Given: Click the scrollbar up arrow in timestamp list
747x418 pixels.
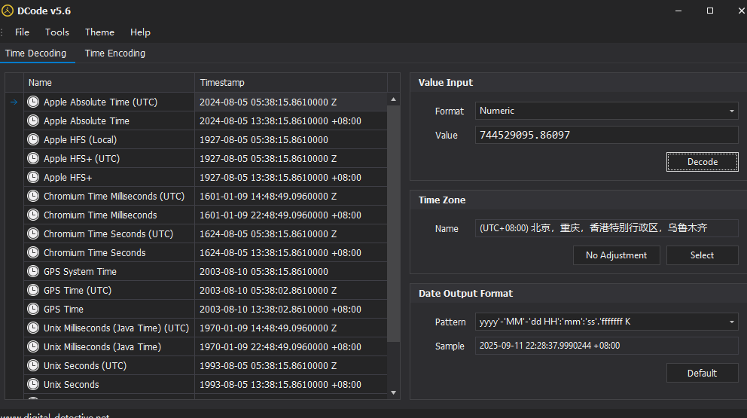Looking at the screenshot, I should click(x=394, y=99).
